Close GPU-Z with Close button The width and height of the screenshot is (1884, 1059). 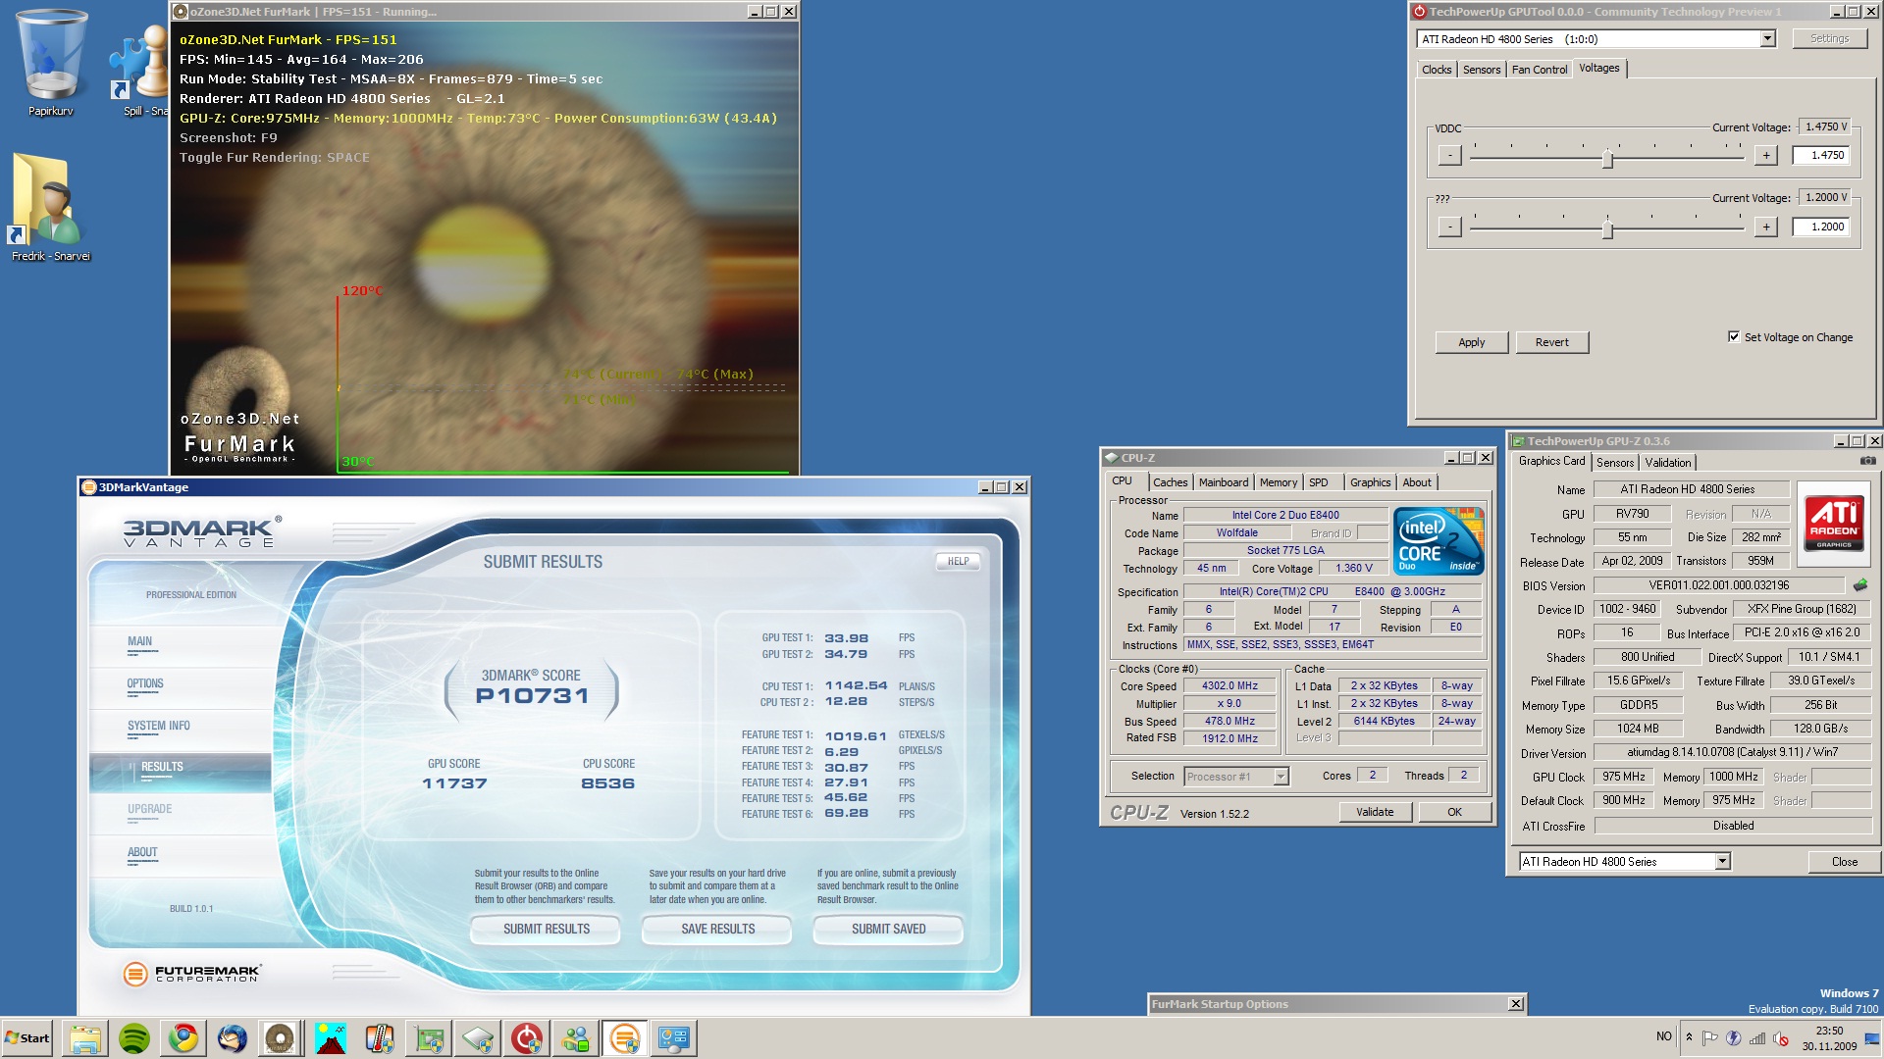point(1844,862)
